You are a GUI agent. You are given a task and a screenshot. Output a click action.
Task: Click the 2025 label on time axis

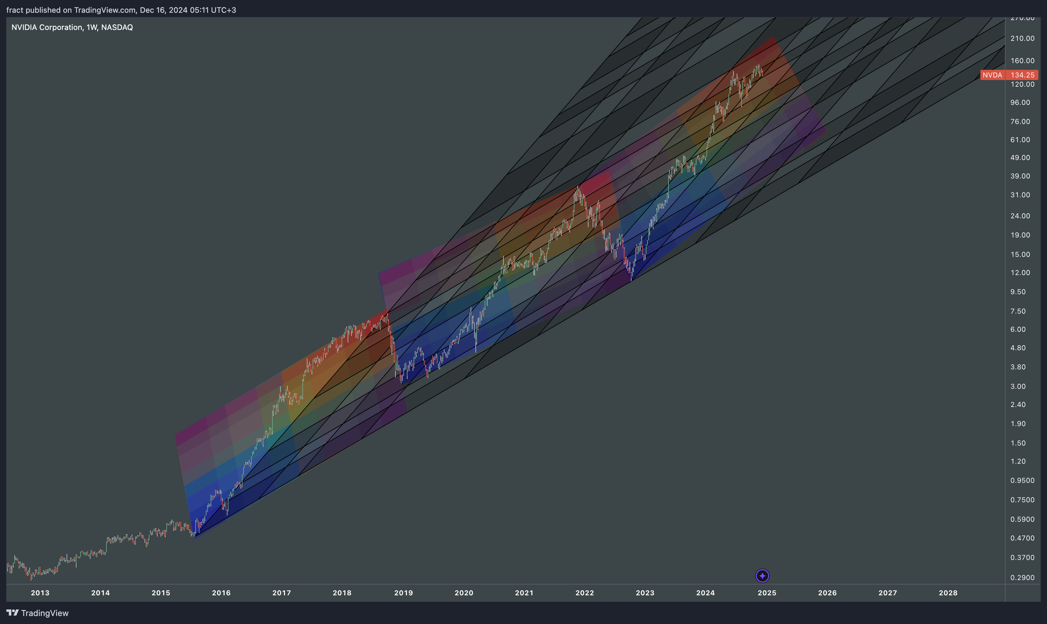point(767,593)
